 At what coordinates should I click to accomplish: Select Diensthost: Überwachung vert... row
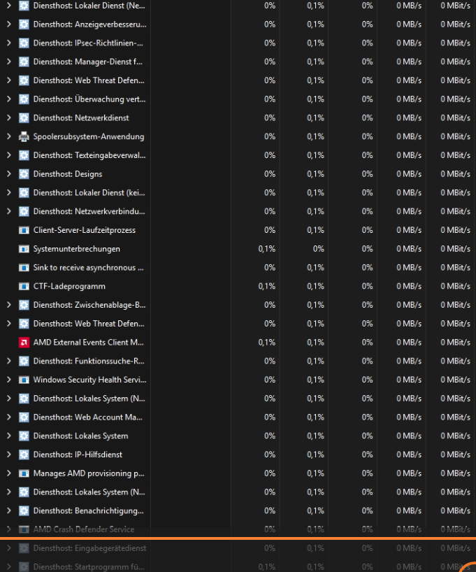238,99
